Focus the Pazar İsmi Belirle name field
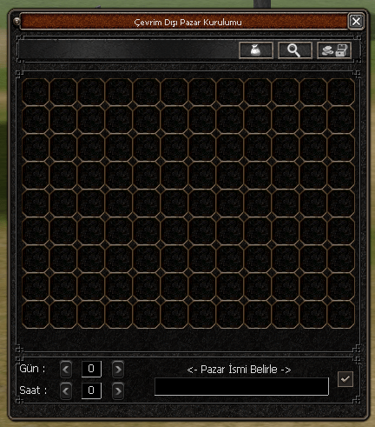The width and height of the screenshot is (375, 427). click(x=241, y=386)
